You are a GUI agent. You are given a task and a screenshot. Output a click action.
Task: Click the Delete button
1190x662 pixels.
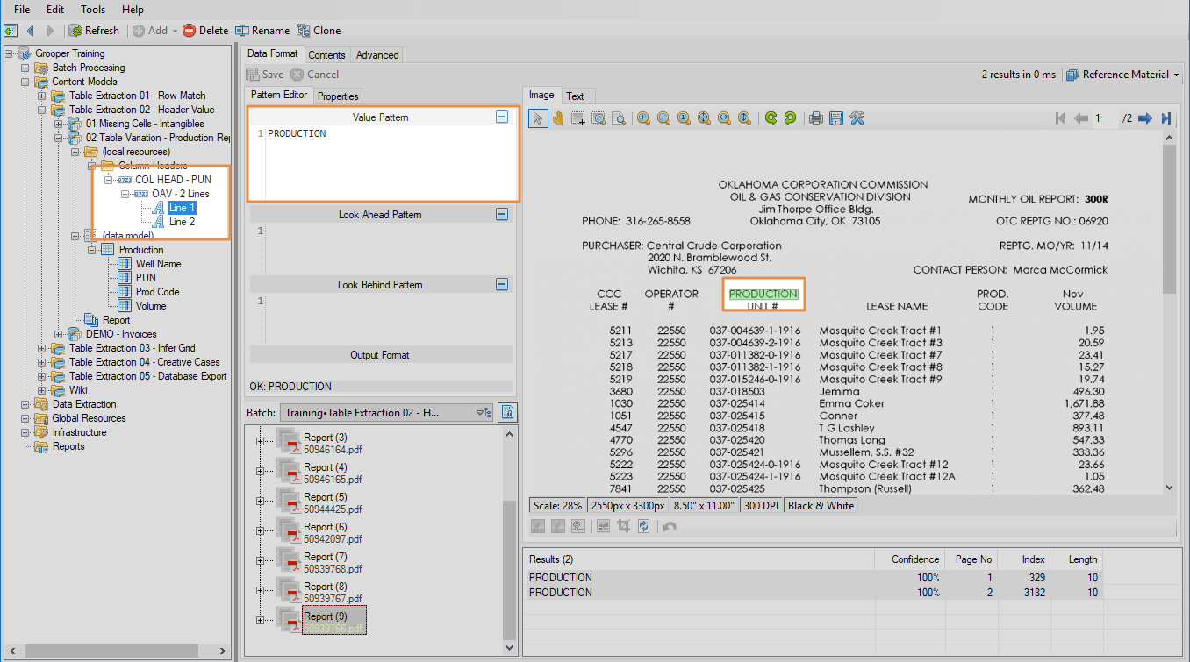coord(205,31)
